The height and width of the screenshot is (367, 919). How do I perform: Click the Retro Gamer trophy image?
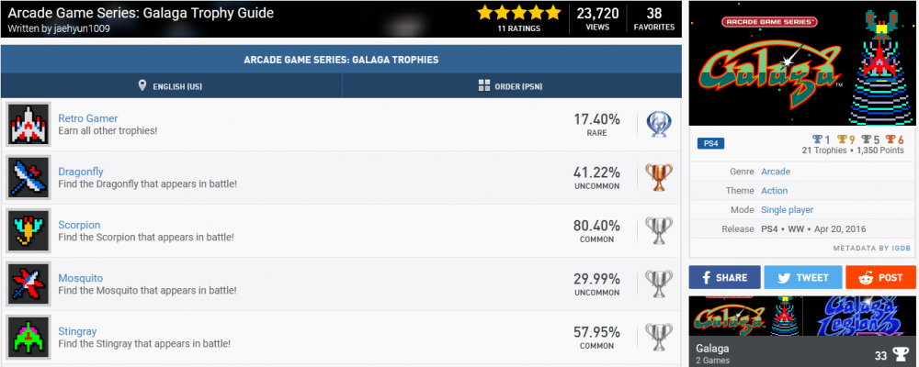[28, 124]
